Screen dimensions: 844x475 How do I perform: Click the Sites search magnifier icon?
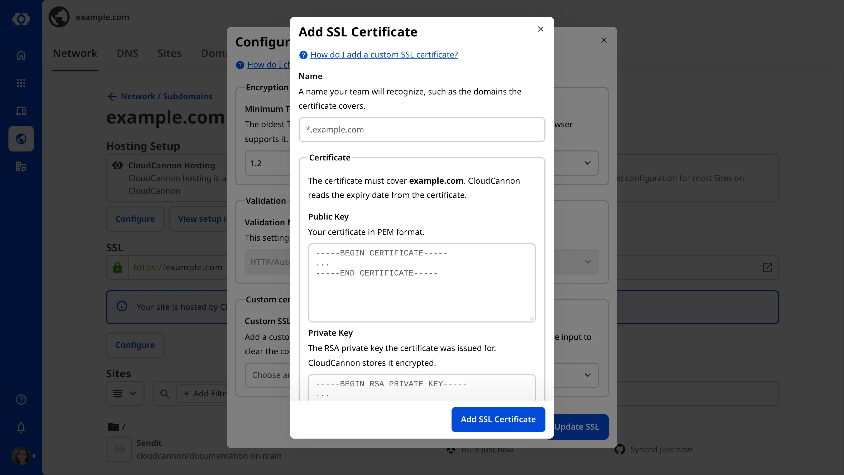click(x=165, y=394)
